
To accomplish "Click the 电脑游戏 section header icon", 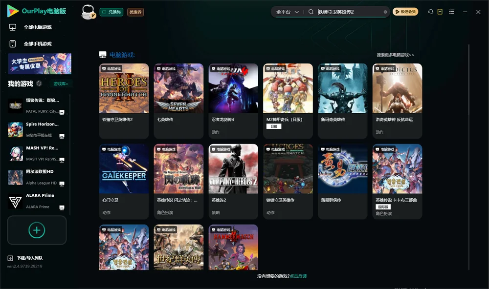I will pos(103,55).
